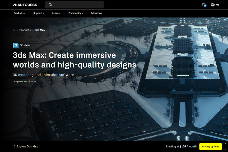Click 'Starting at $168 / month' text
The height and width of the screenshot is (152, 228).
click(181, 146)
